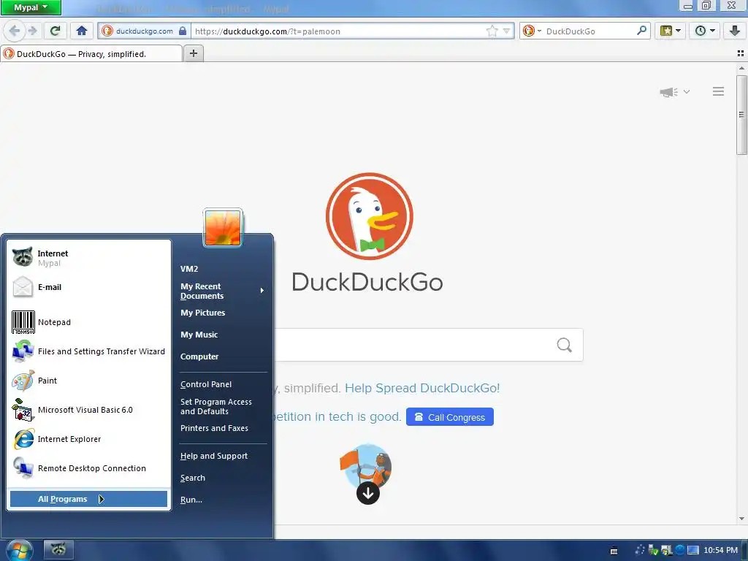
Task: Open Internet Mypal from the Start menu
Action: click(89, 258)
